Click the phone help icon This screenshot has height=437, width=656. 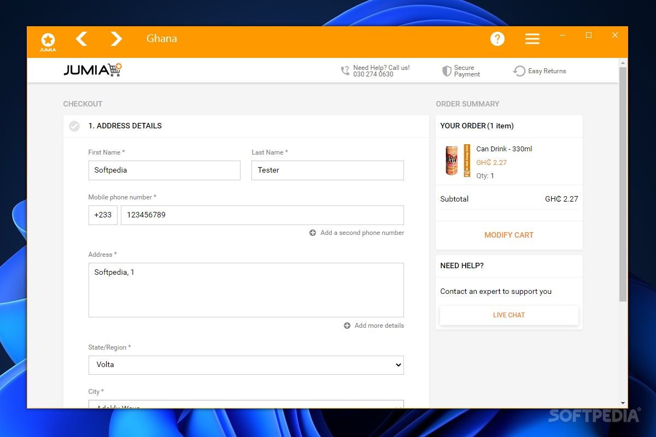pyautogui.click(x=345, y=71)
